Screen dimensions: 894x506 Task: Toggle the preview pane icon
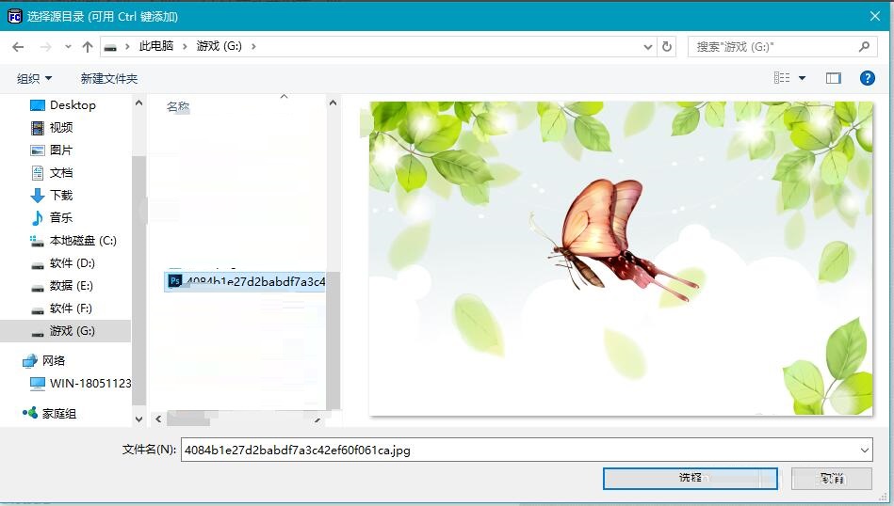[x=834, y=78]
